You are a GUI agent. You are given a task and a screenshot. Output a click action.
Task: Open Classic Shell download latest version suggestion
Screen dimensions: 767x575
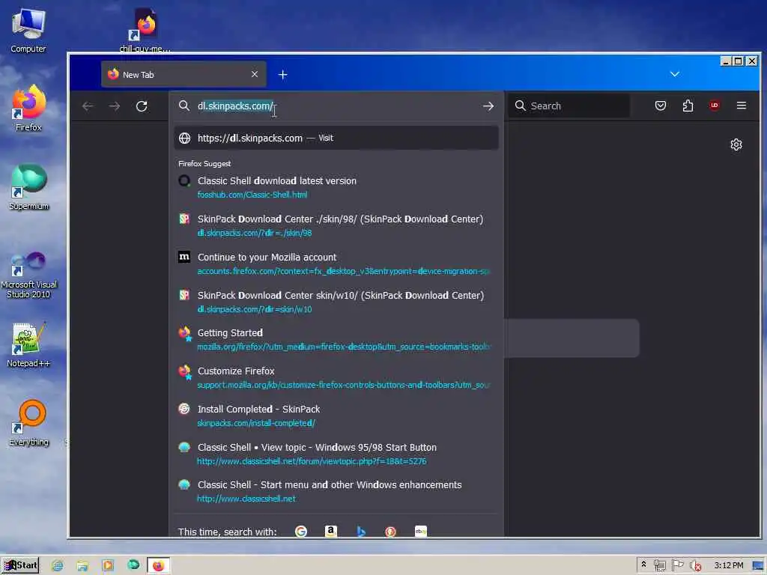point(336,187)
